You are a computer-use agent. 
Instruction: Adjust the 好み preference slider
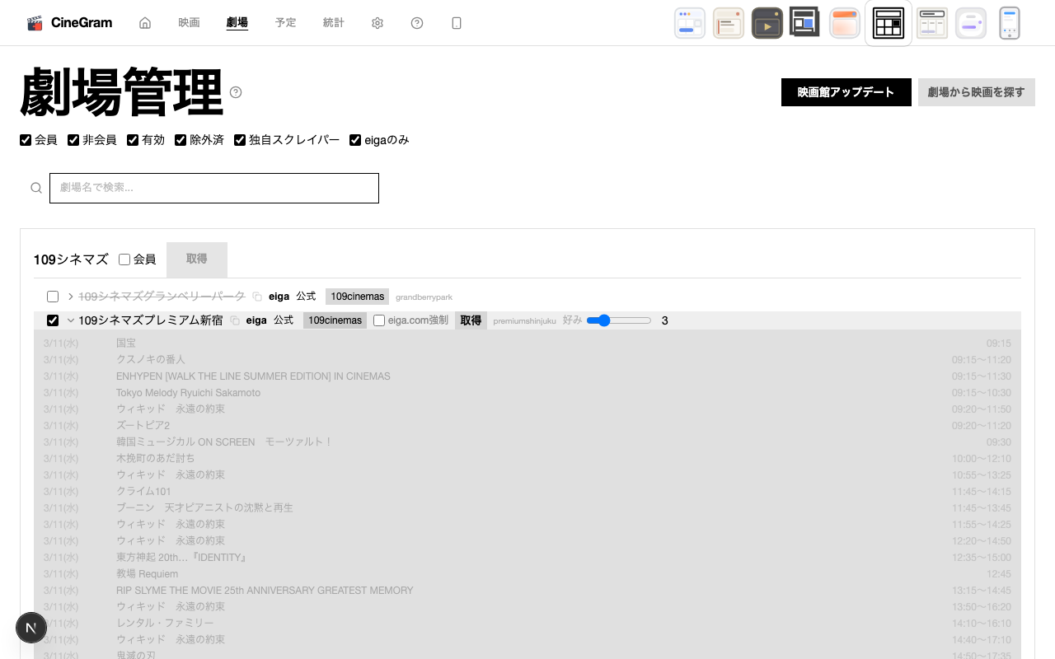click(618, 320)
